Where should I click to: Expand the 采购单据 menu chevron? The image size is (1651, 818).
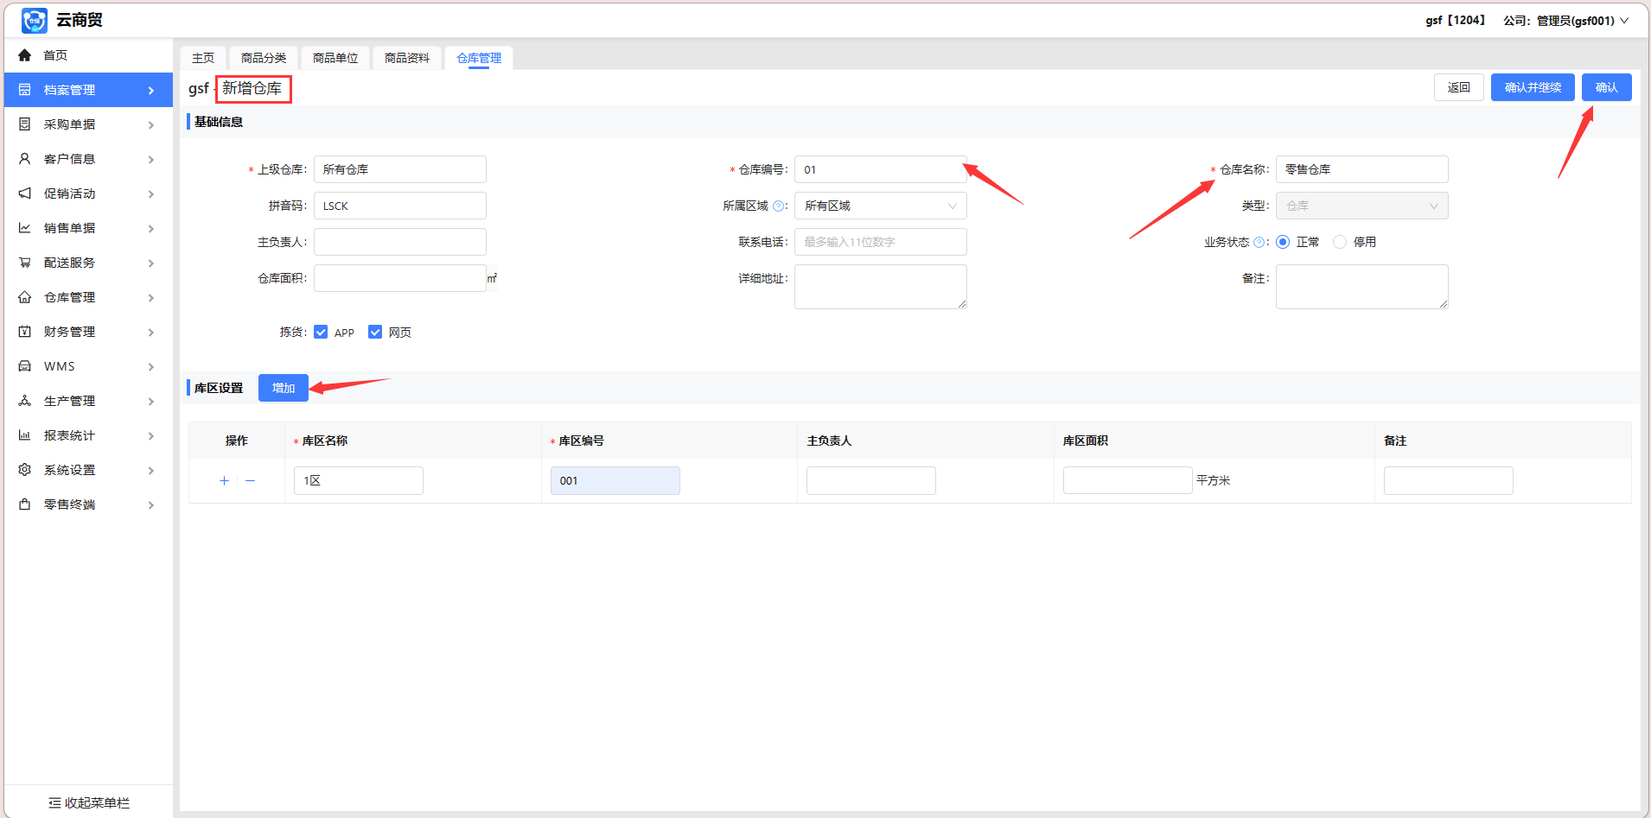[x=151, y=125]
